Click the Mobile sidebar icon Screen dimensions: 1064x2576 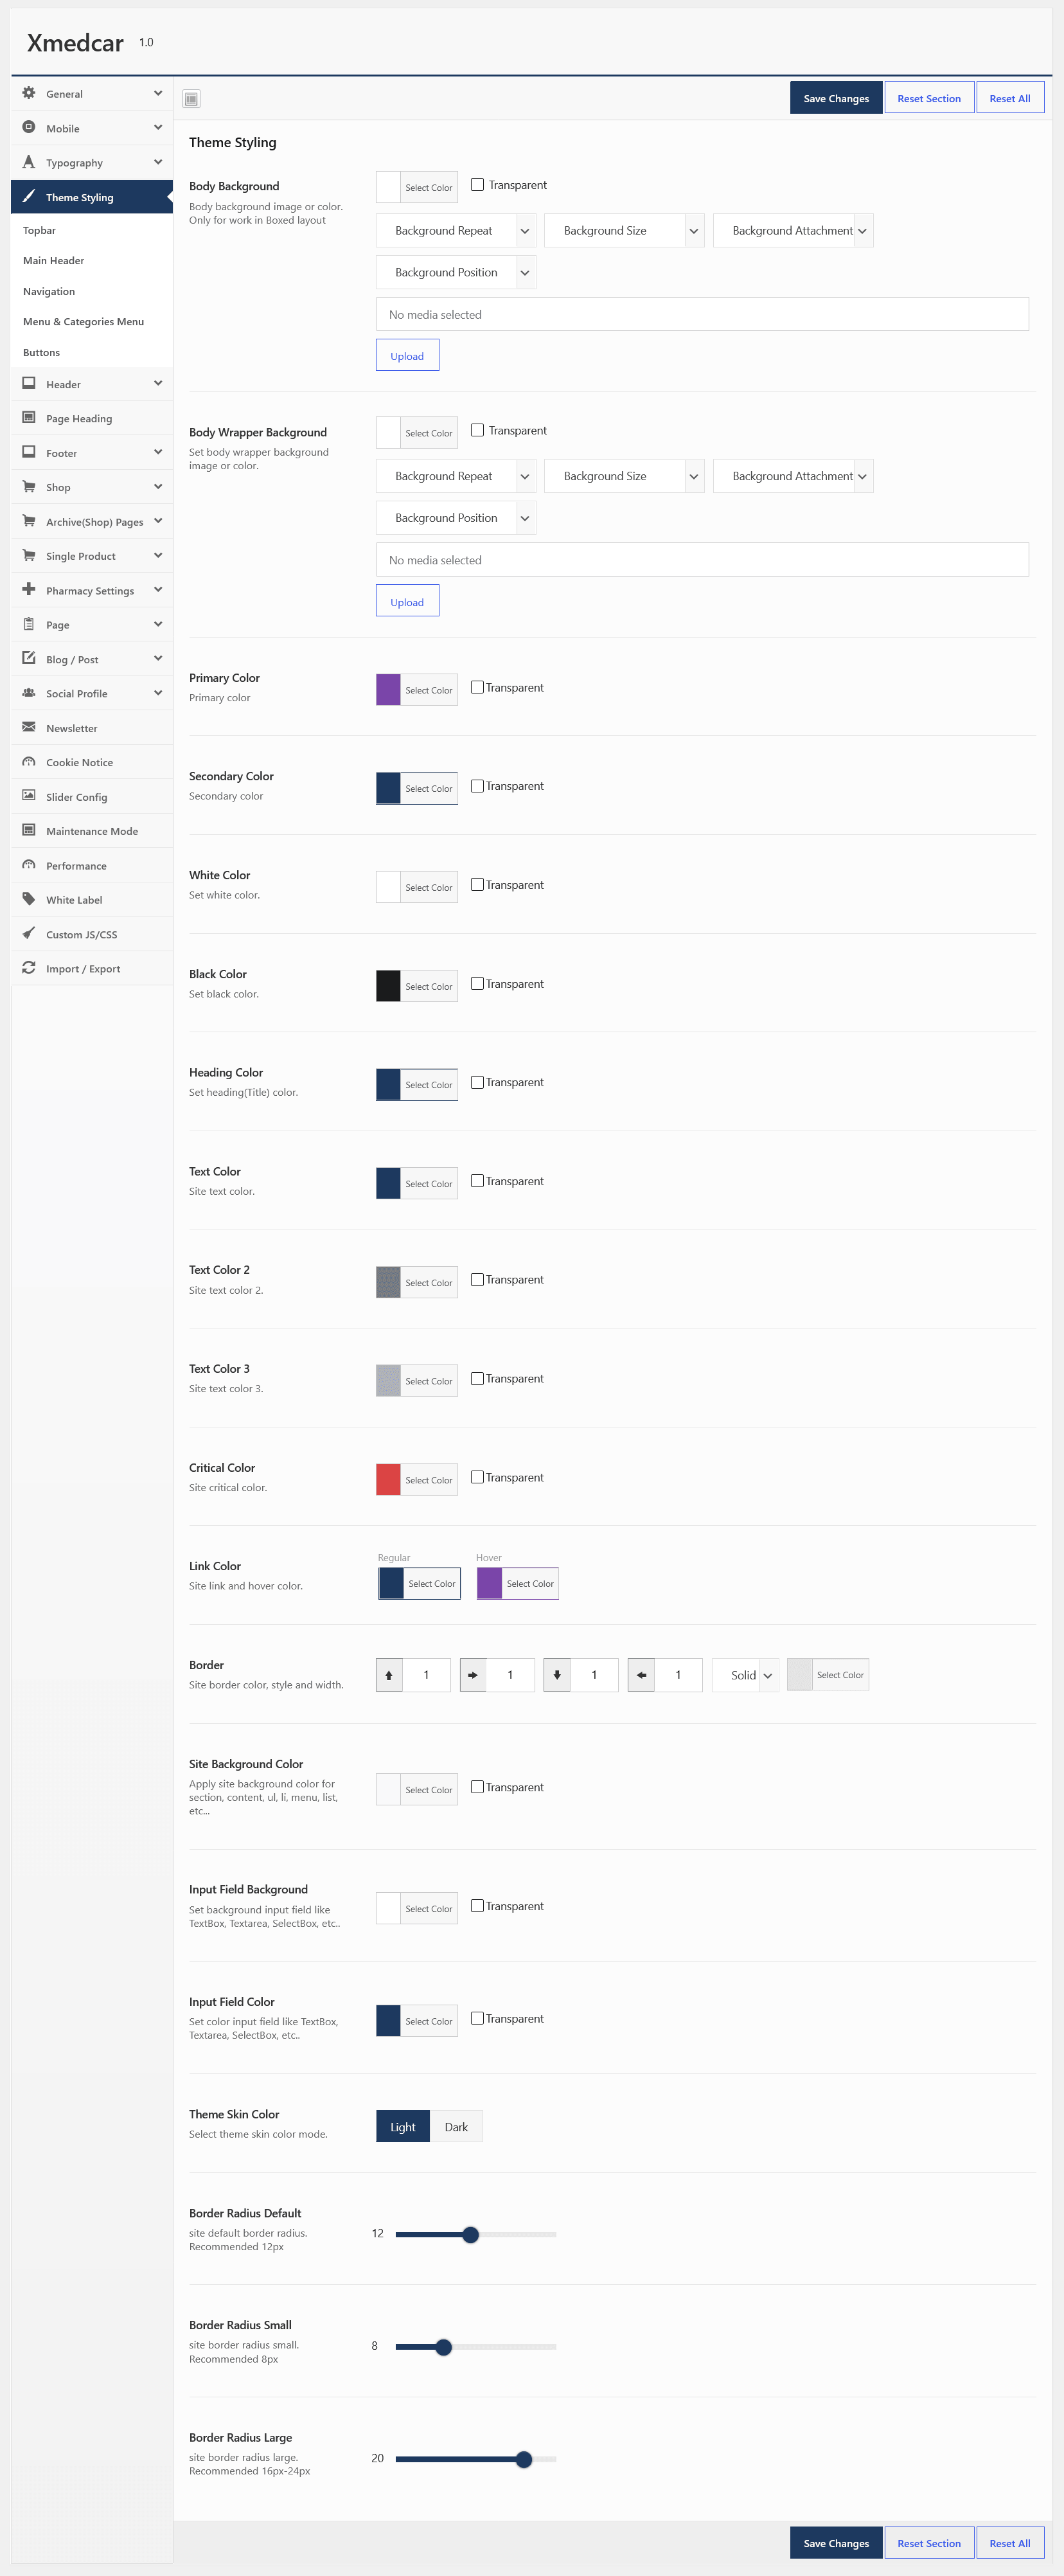(29, 127)
